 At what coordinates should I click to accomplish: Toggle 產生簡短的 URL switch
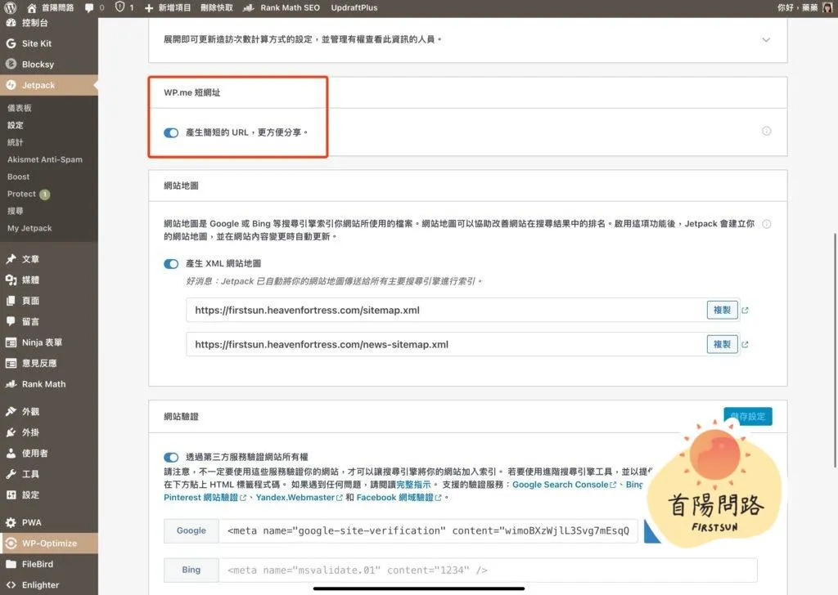(171, 132)
